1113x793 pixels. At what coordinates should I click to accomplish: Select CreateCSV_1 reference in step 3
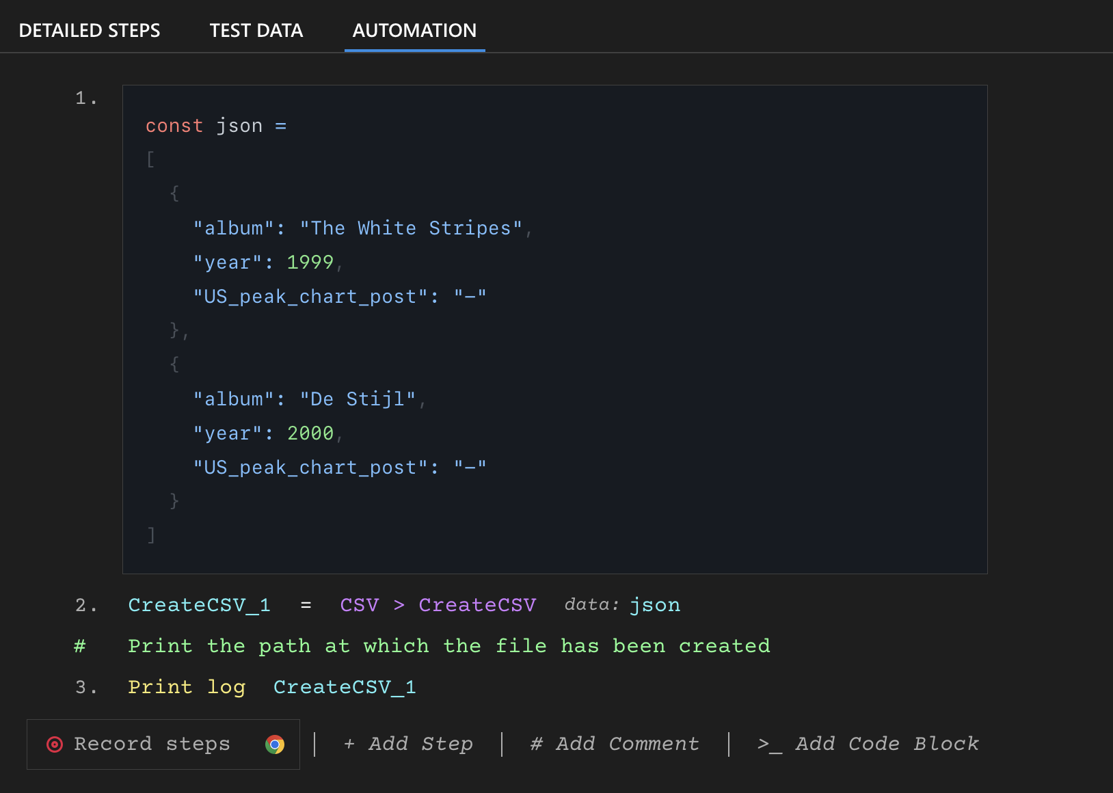[345, 687]
